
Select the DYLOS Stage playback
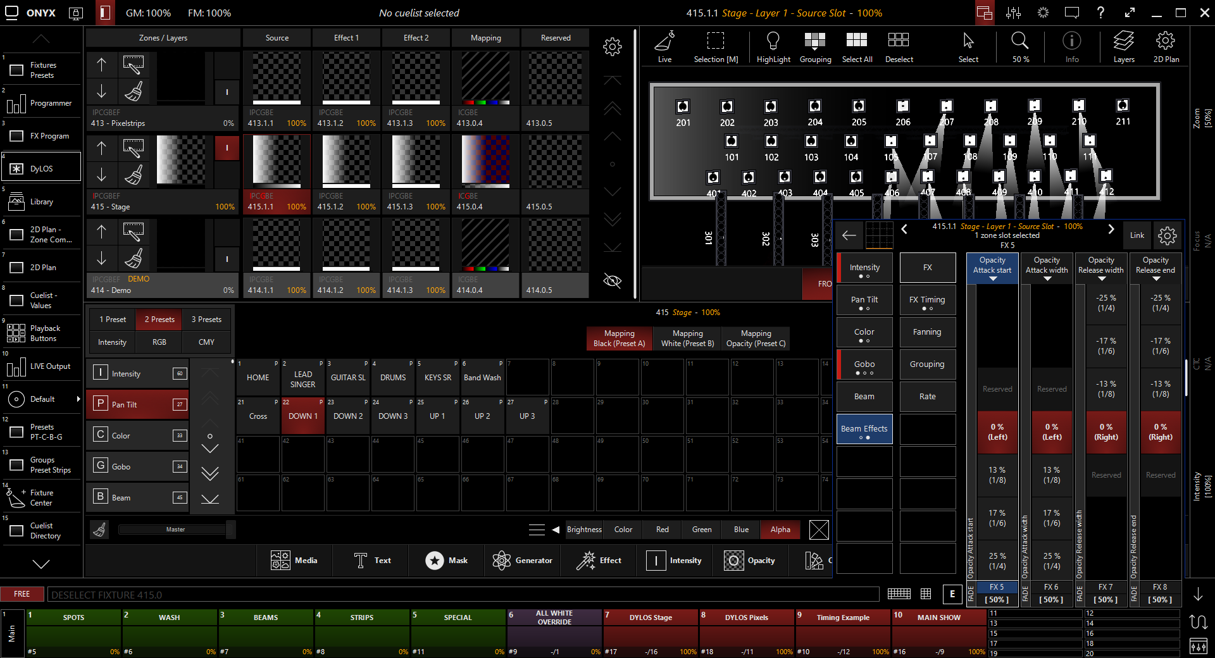tap(651, 633)
